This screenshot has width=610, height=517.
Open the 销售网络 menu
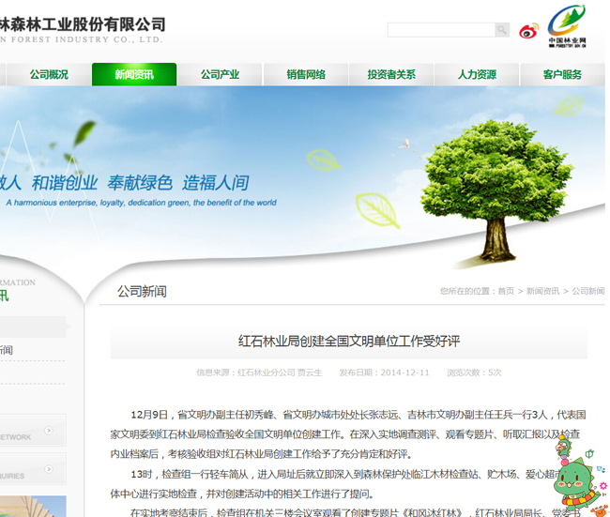(306, 74)
